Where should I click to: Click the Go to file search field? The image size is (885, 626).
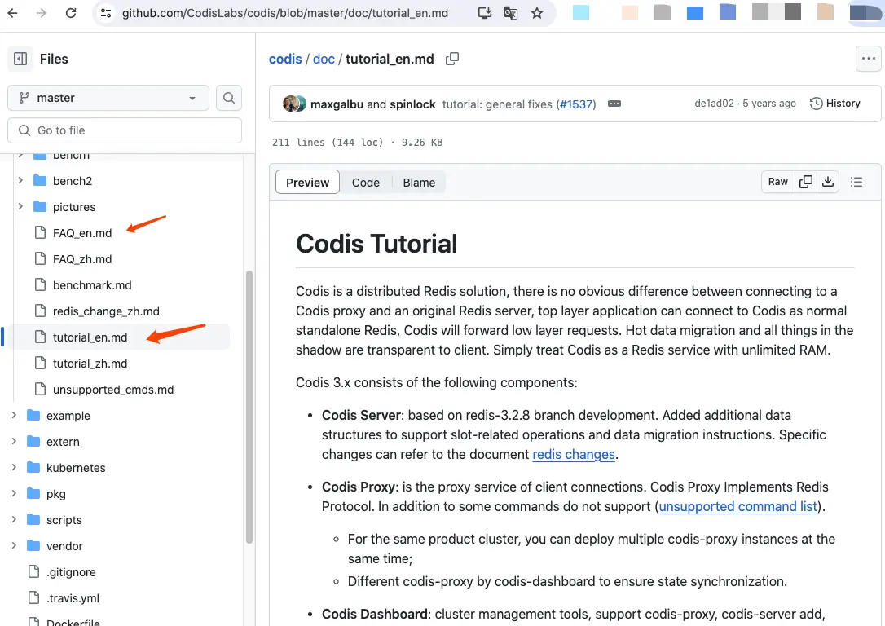point(125,130)
